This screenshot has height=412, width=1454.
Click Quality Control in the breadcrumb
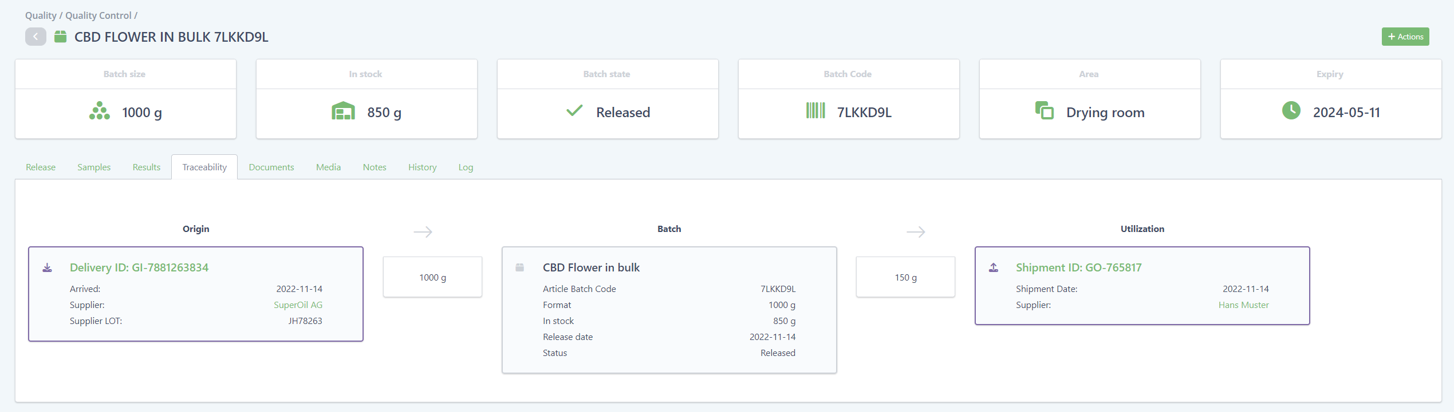[x=98, y=15]
